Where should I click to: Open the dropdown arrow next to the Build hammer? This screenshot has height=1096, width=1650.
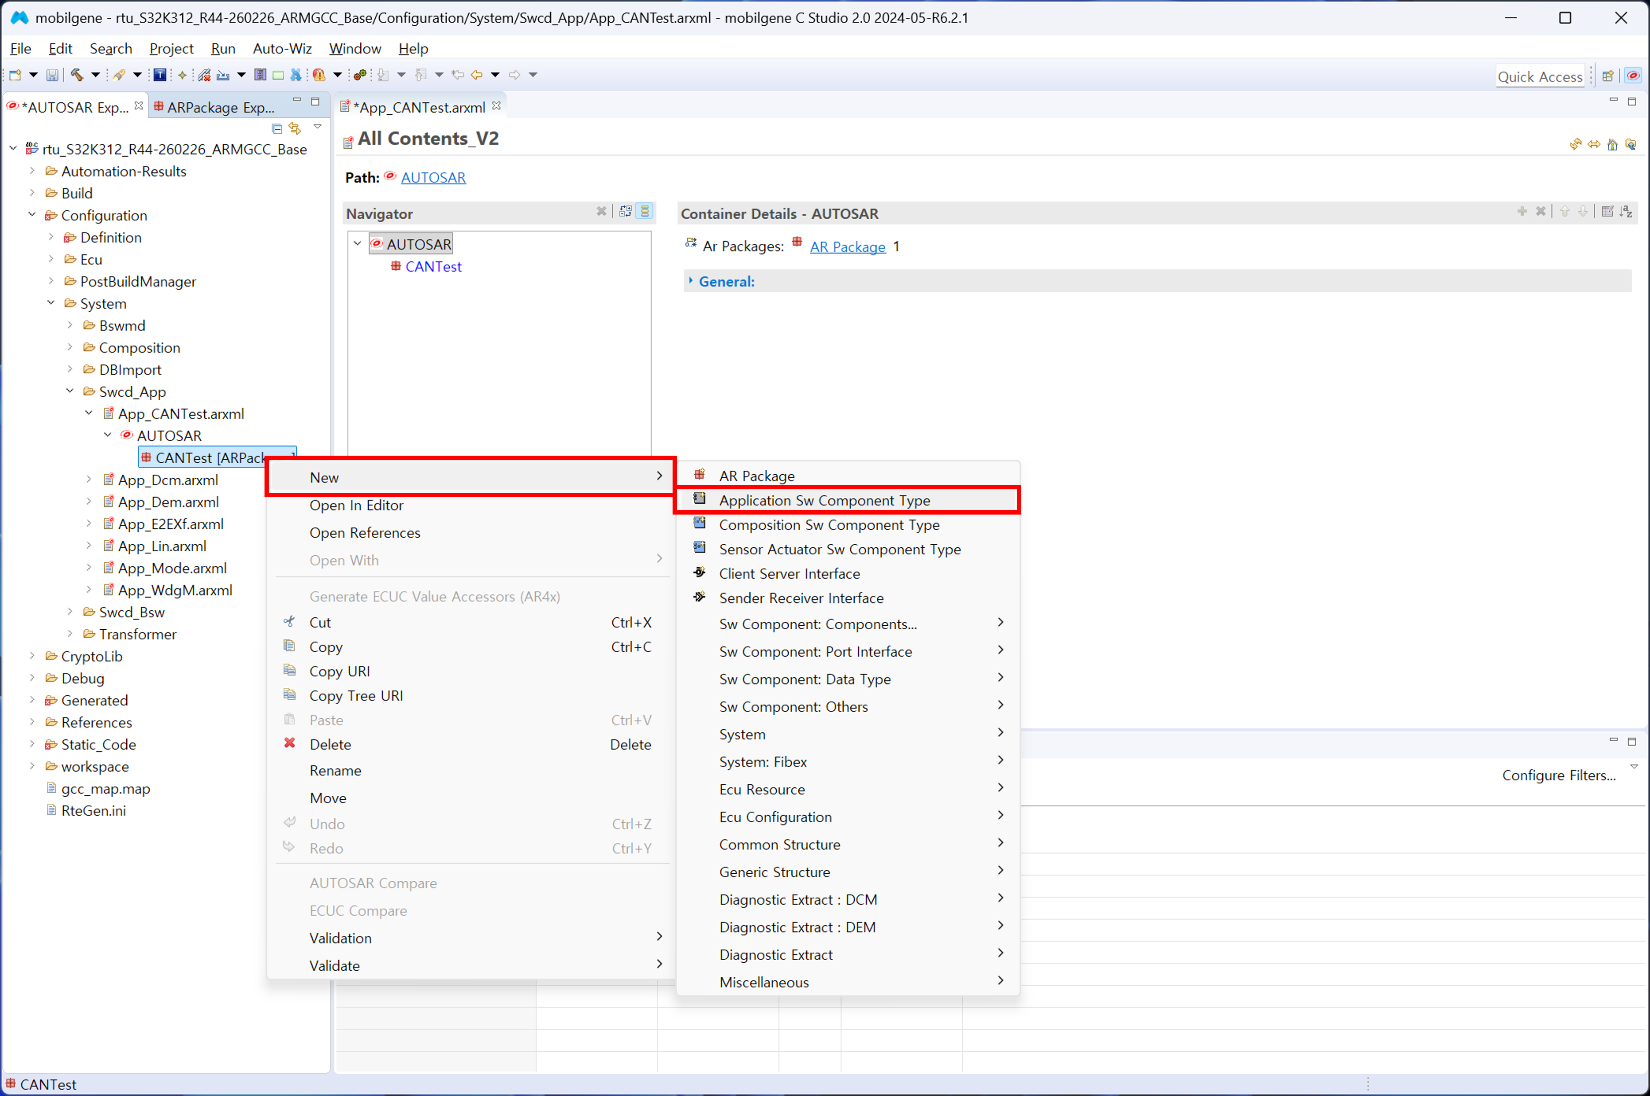tap(95, 75)
